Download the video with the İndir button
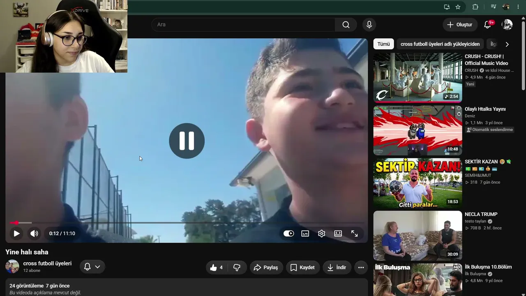This screenshot has height=296, width=526. 337,268
